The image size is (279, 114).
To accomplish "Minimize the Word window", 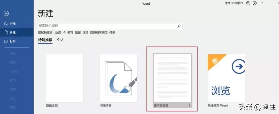I will tap(271, 3).
